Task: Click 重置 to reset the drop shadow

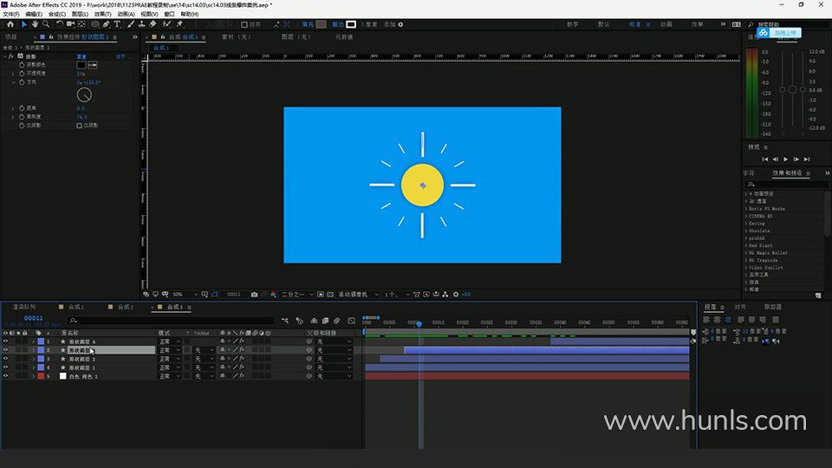Action: tap(82, 56)
